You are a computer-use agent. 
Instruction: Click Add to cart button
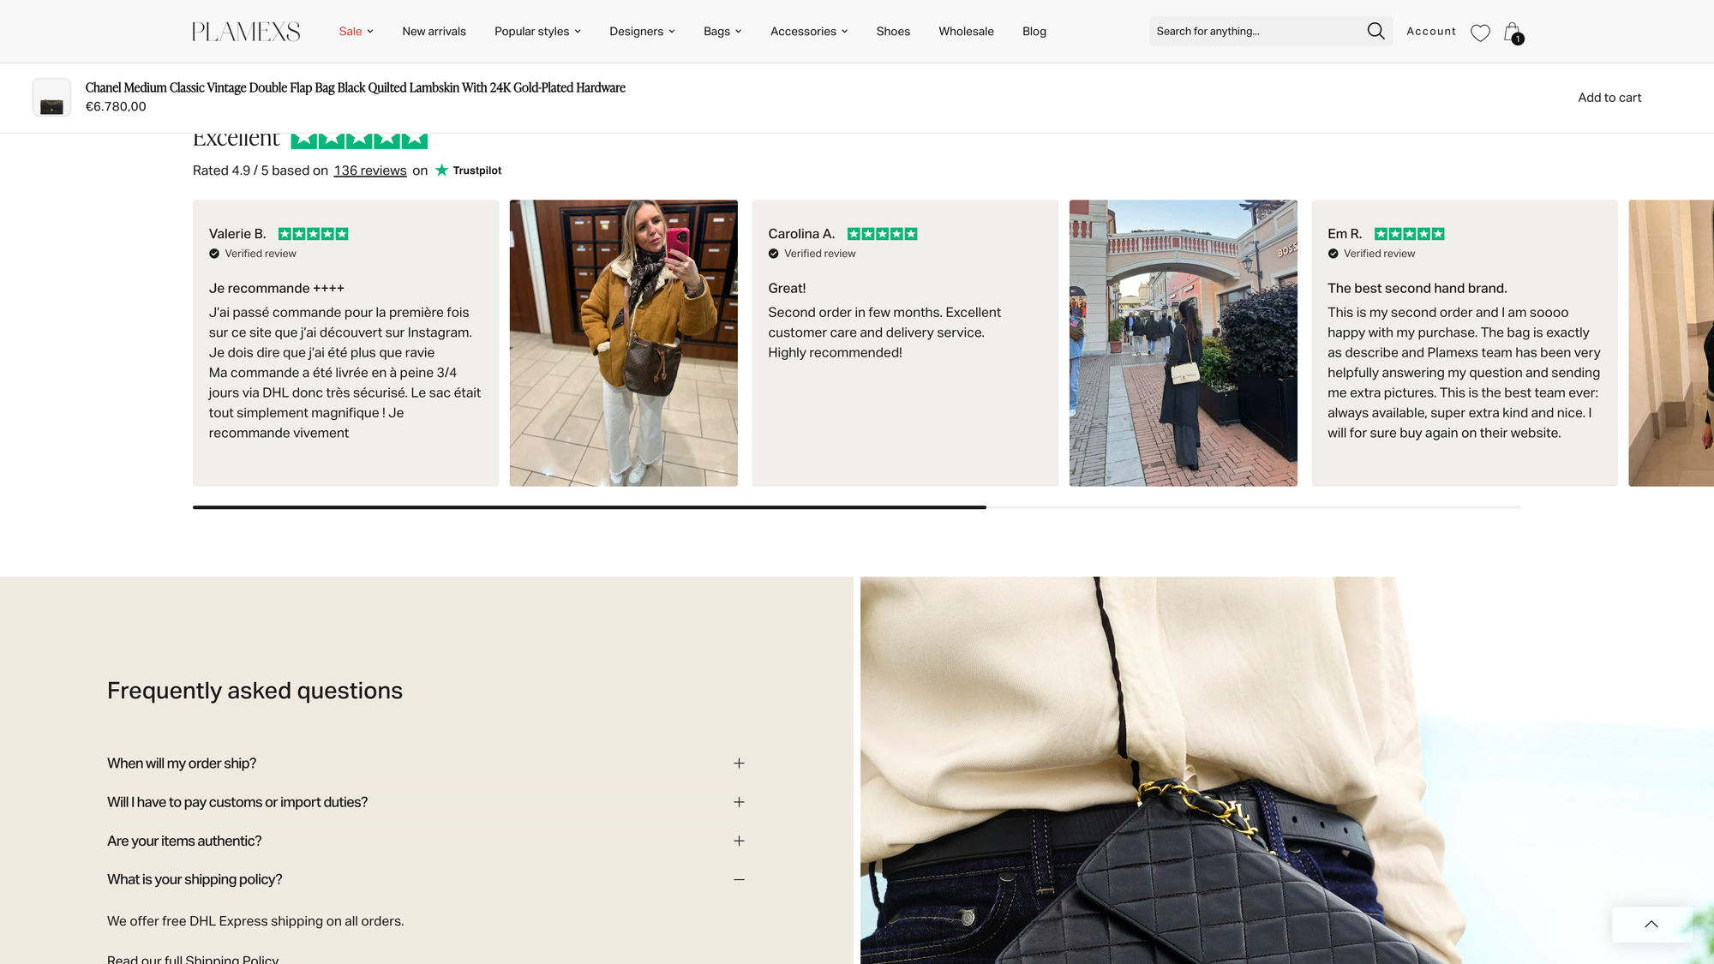point(1609,98)
